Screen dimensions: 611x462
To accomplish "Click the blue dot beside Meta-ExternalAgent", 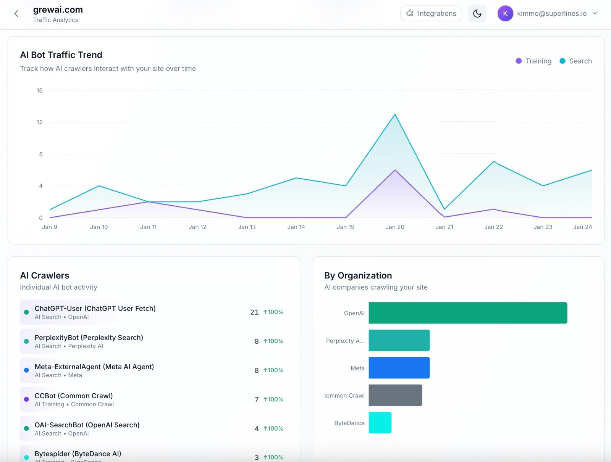I will [x=26, y=370].
